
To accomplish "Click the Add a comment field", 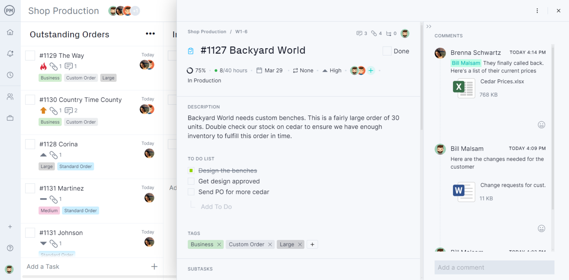I will click(x=494, y=267).
